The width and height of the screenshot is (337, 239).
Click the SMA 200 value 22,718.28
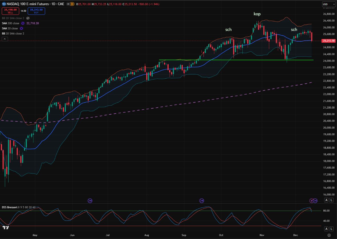[x=33, y=23]
